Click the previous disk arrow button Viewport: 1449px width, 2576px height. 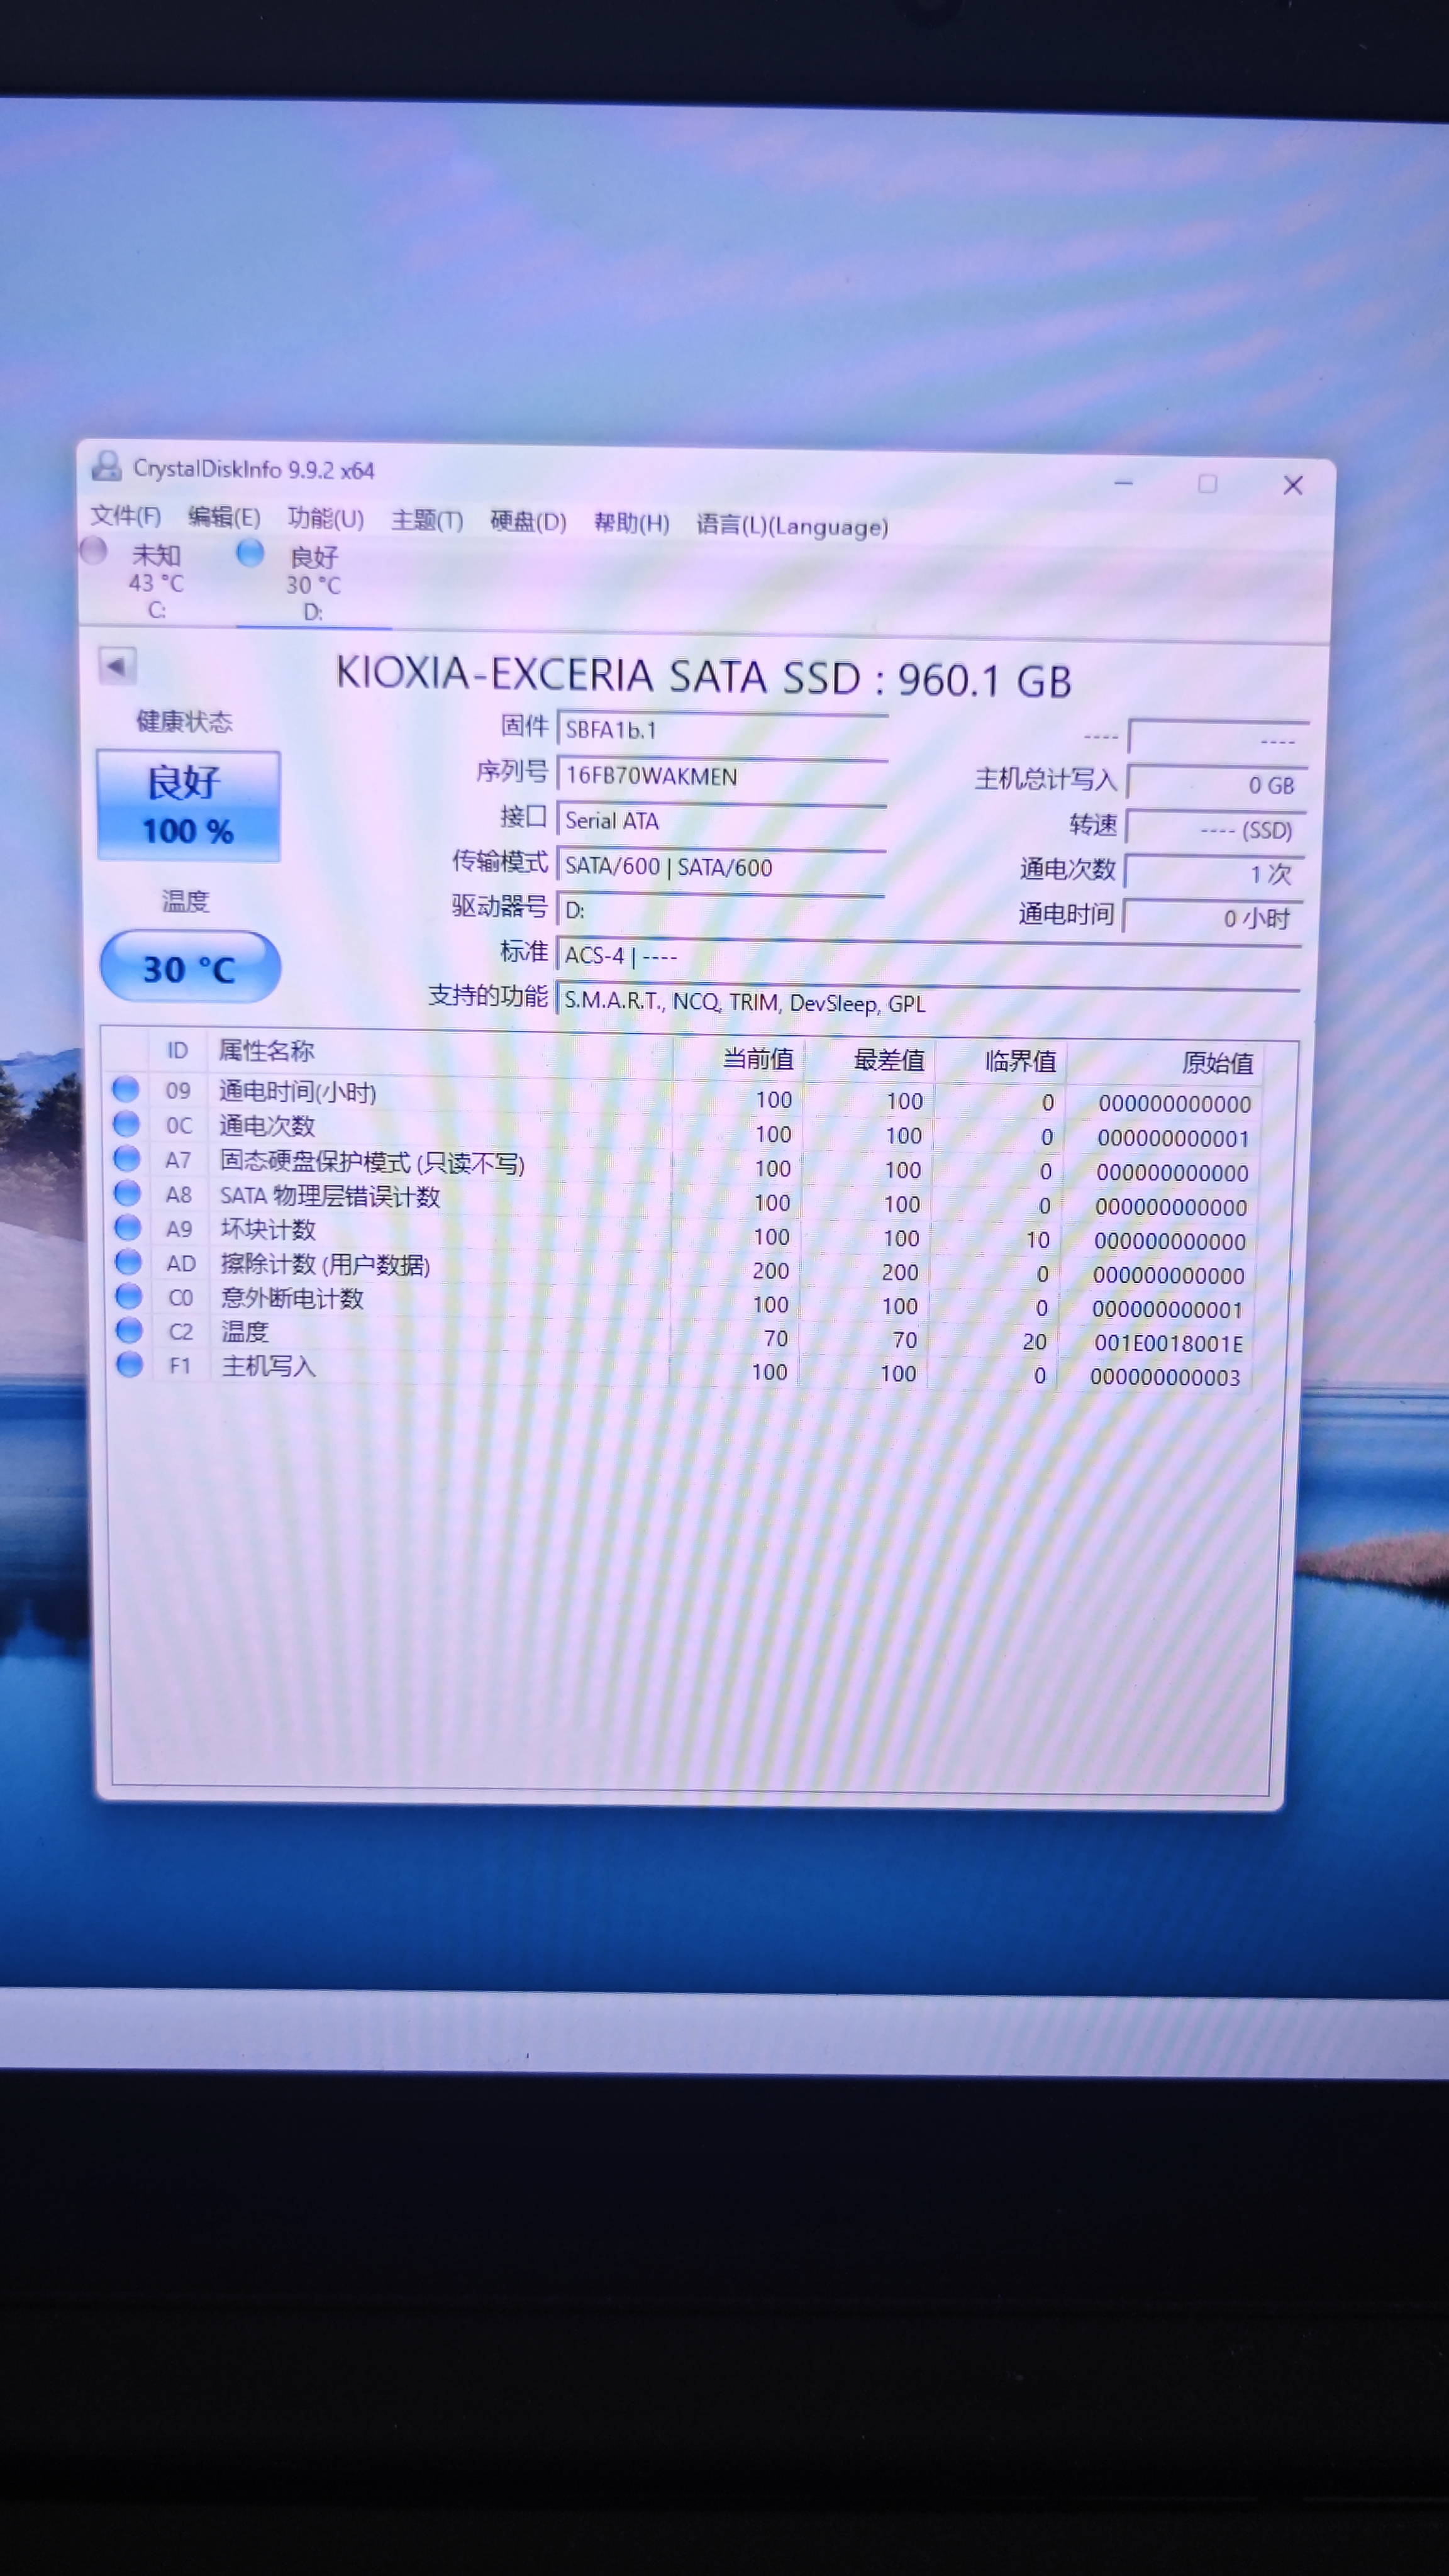coord(117,666)
